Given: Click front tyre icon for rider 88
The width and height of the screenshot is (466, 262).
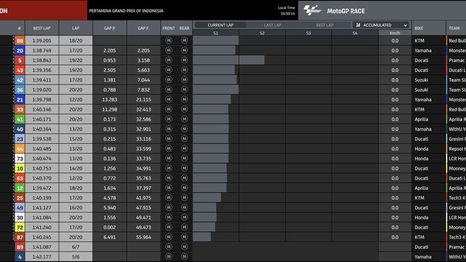Looking at the screenshot, I should (169, 40).
